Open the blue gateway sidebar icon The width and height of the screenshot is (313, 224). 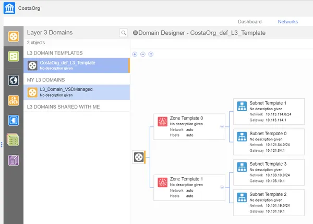tap(14, 121)
